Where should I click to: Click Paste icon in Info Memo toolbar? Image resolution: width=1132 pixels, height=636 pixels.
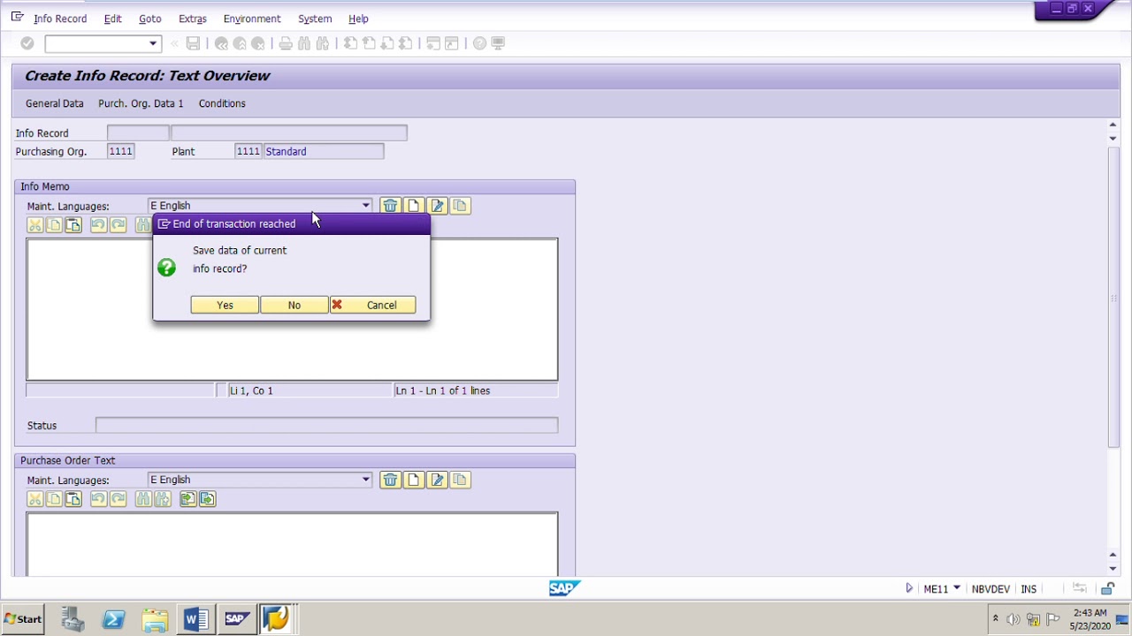tap(73, 225)
